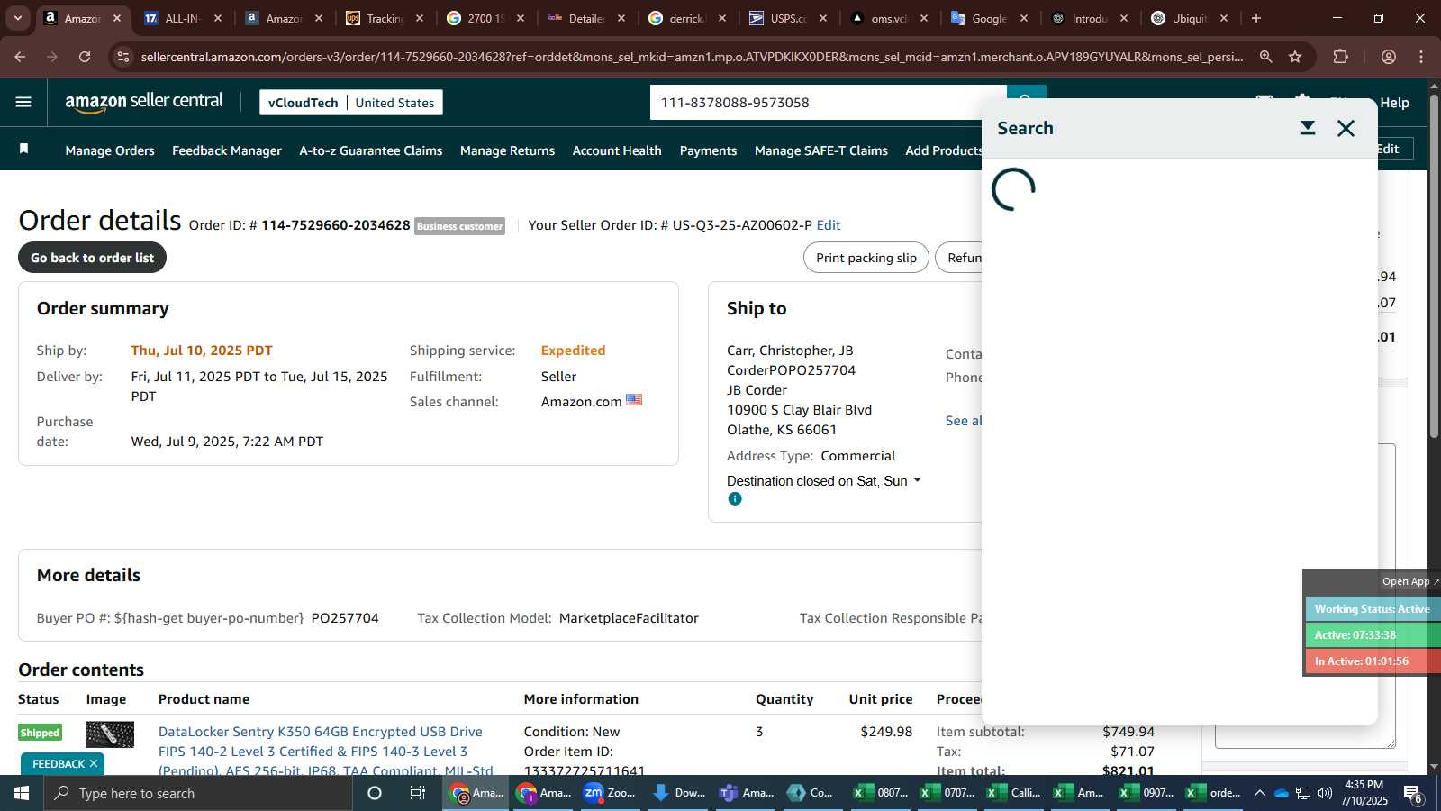Click the product thumbnail image

(110, 734)
